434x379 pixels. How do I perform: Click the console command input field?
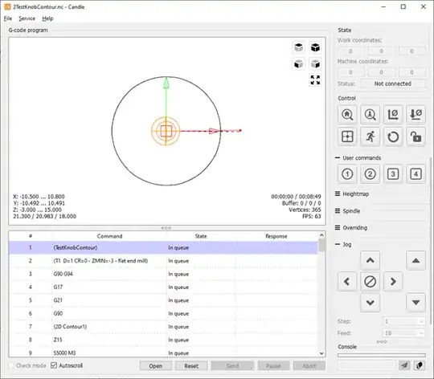(x=366, y=365)
